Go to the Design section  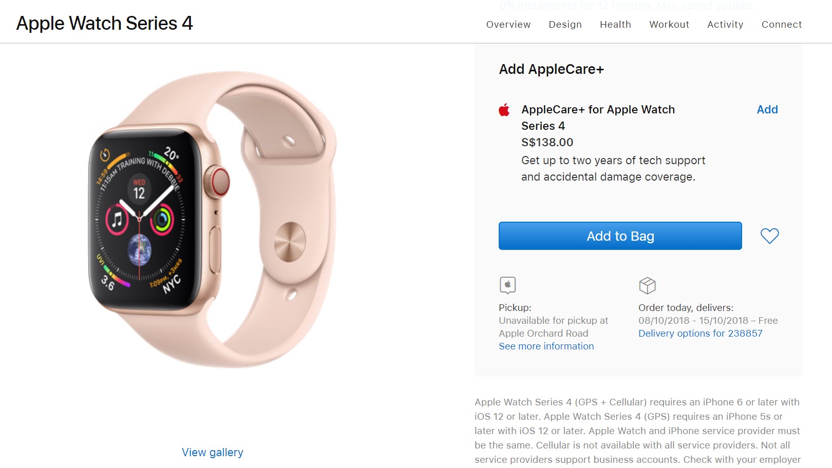pos(565,24)
